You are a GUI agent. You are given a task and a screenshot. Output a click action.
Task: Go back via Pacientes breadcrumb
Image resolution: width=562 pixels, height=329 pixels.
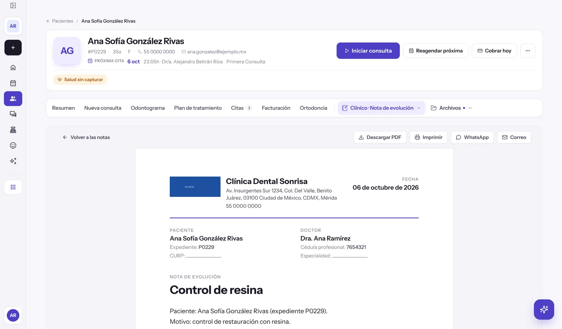(60, 21)
